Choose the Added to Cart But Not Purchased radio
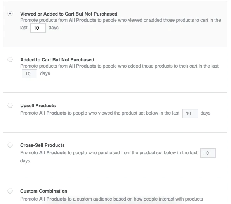 click(x=10, y=59)
